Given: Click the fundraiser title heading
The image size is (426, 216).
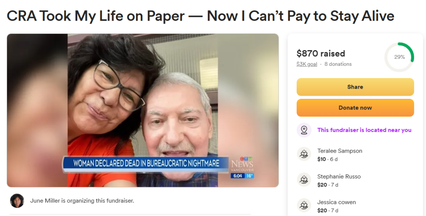Looking at the screenshot, I should tap(200, 16).
